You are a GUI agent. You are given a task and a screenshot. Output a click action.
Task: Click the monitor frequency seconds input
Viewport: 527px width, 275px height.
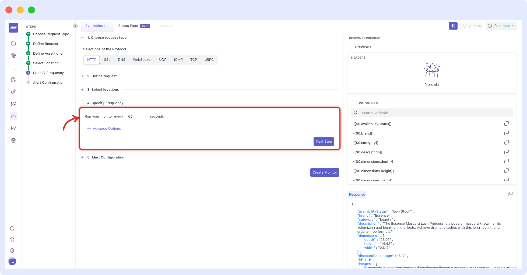[x=136, y=117]
